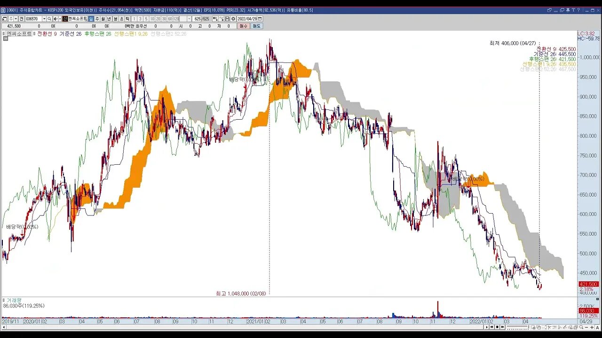Adjust replay speed slider at bottom
The width and height of the screenshot is (602, 338).
pos(518,327)
